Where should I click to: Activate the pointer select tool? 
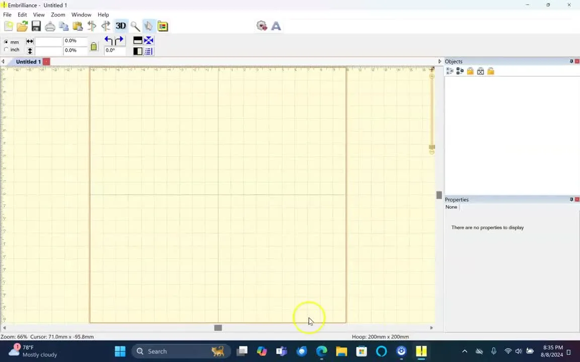pos(149,26)
